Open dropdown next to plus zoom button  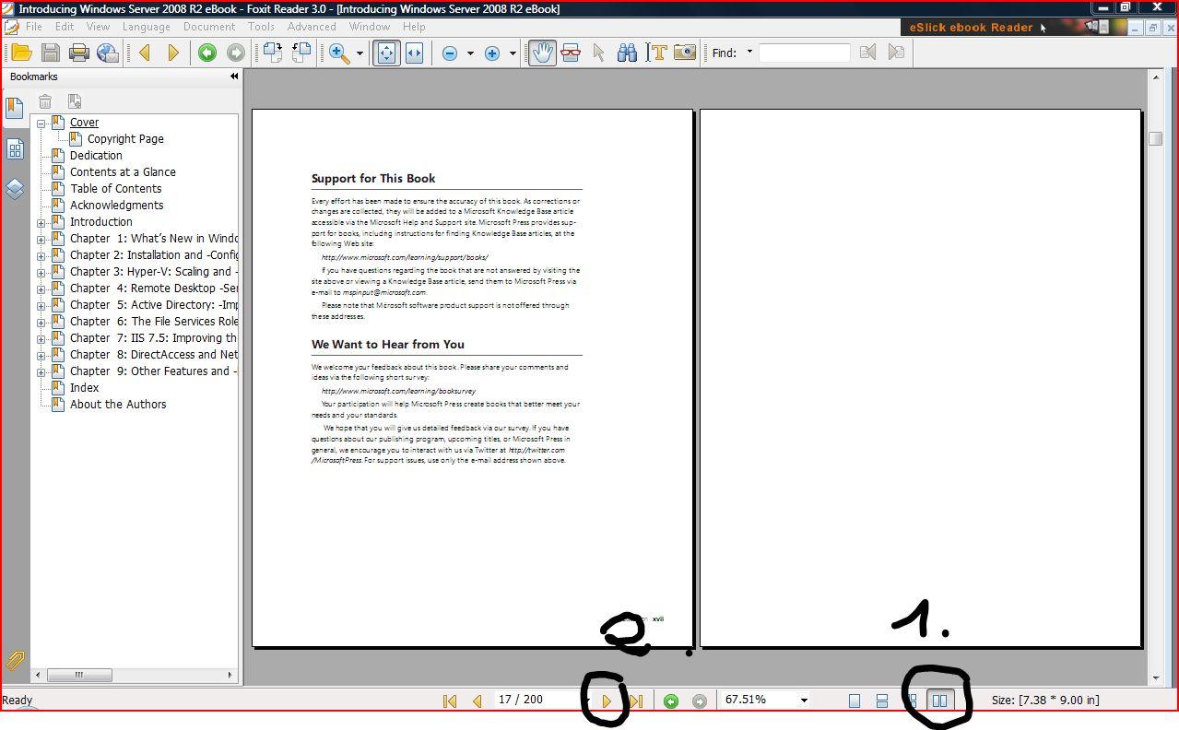(513, 53)
